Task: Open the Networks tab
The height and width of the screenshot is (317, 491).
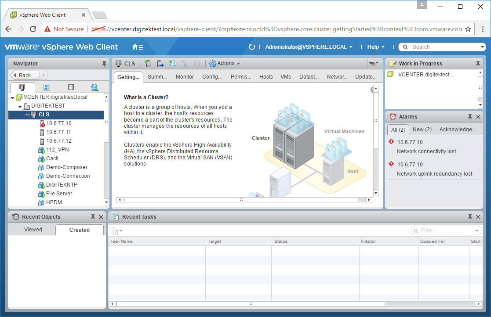Action: 337,76
